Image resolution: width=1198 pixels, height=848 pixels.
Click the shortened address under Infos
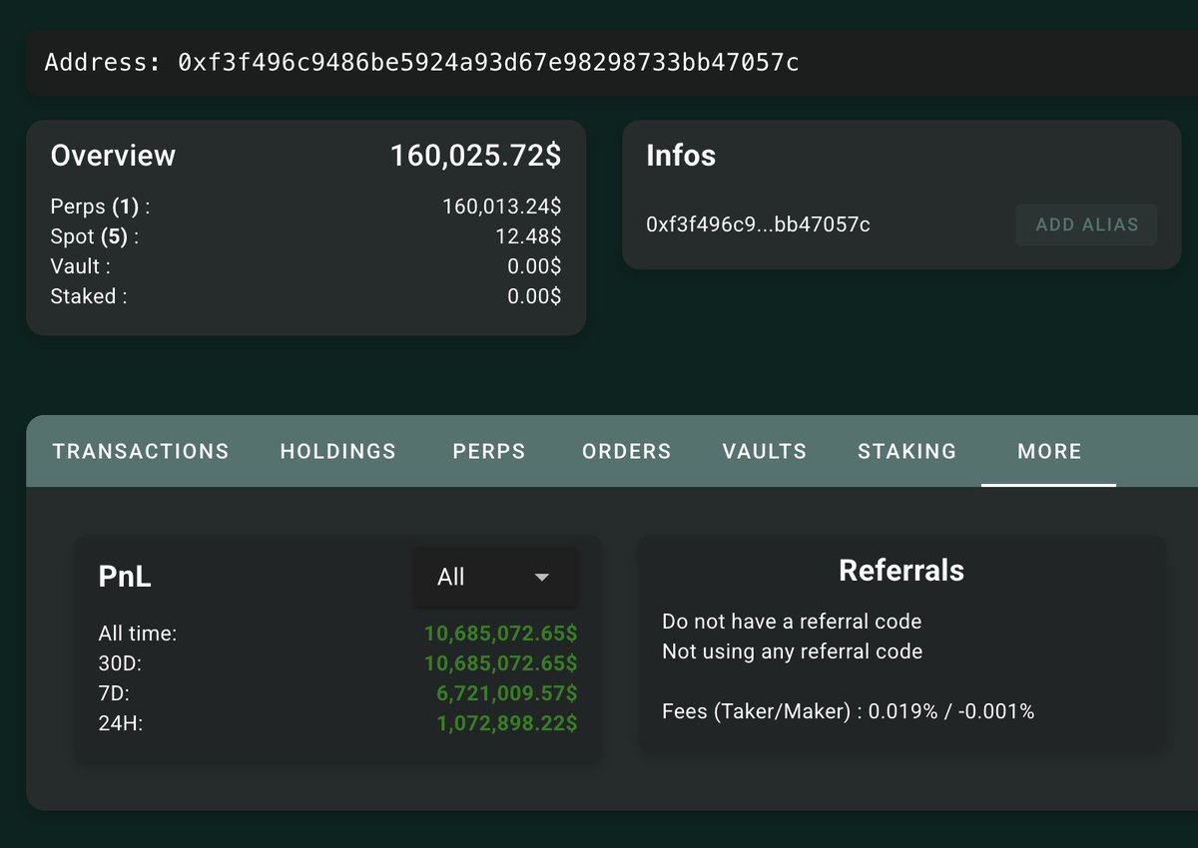[x=758, y=224]
